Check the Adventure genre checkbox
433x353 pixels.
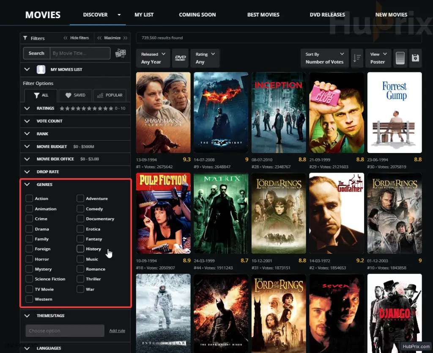click(80, 198)
